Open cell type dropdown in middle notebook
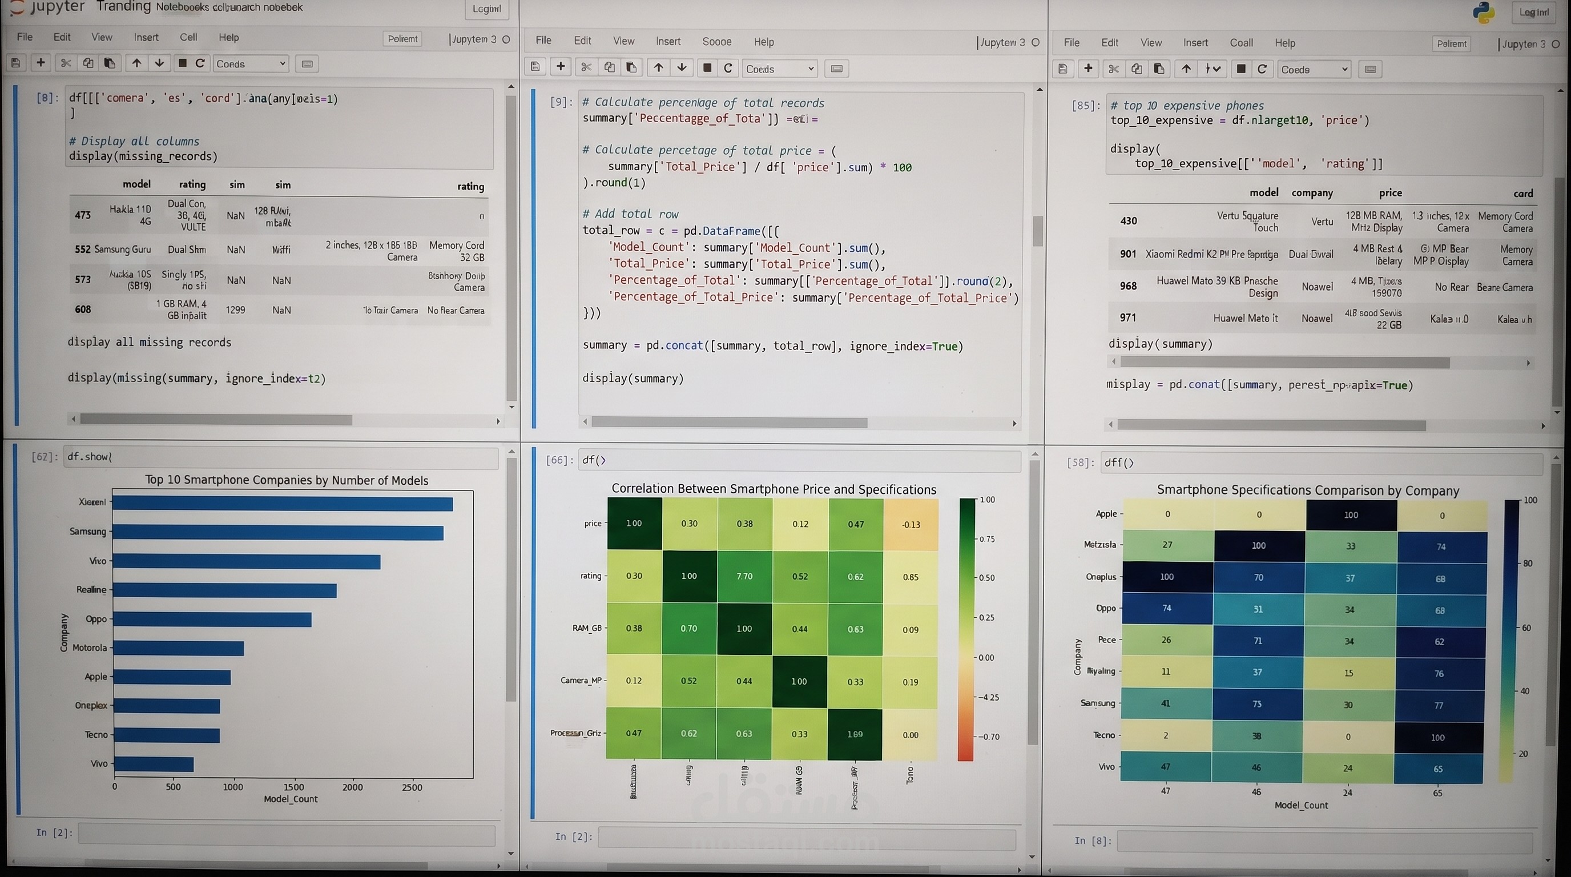Viewport: 1571px width, 877px height. [780, 69]
